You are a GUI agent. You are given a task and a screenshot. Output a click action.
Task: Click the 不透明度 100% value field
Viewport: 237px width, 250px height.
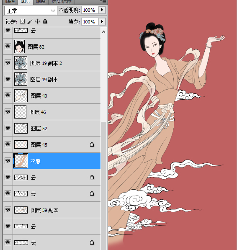tap(90, 10)
